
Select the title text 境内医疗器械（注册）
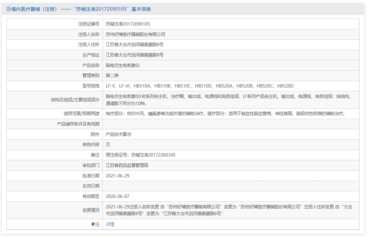click(34, 9)
